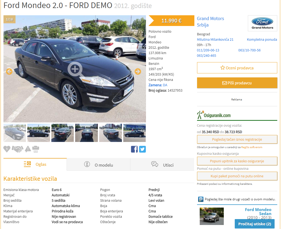Open the Milutina Milankovića 21 address link
281x229 pixels.
click(x=215, y=39)
